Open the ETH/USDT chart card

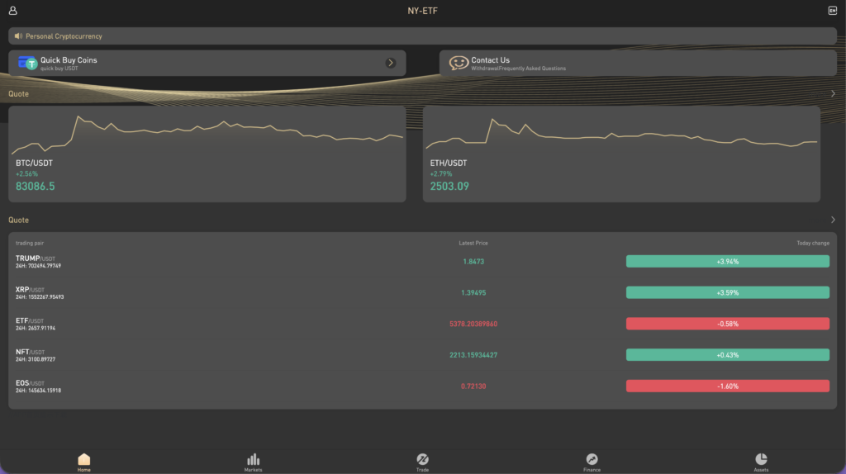pyautogui.click(x=621, y=154)
